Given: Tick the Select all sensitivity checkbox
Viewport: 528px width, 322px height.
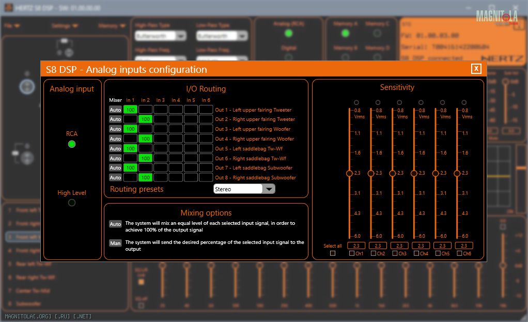Looking at the screenshot, I should (333, 253).
